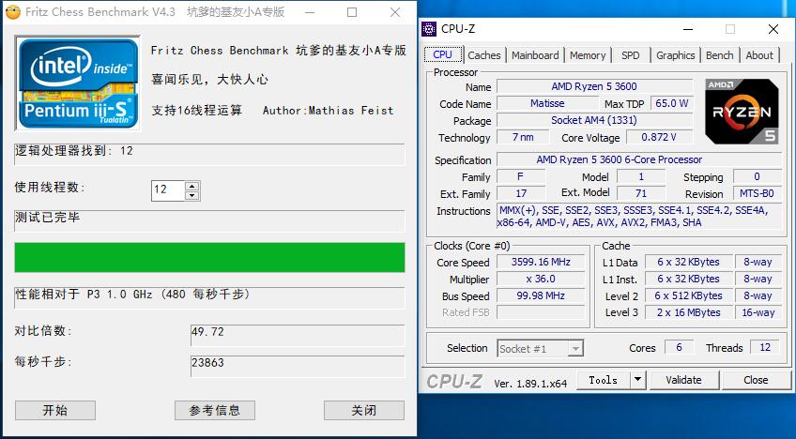This screenshot has height=439, width=796.
Task: Click the 测试已完毕 status text
Action: coord(47,218)
